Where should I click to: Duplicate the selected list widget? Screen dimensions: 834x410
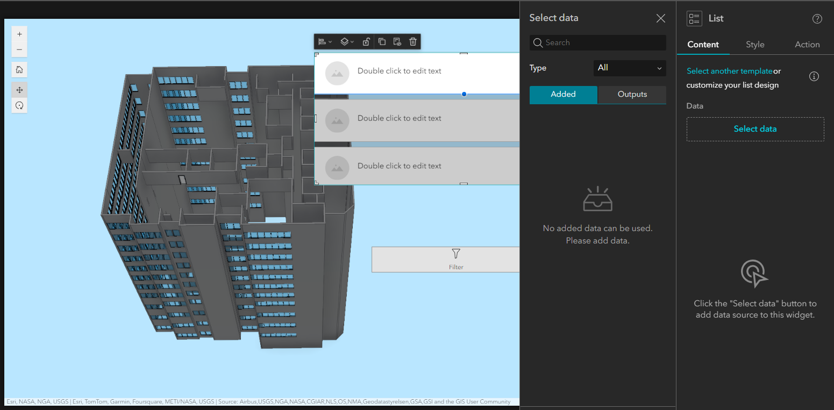[x=382, y=41]
